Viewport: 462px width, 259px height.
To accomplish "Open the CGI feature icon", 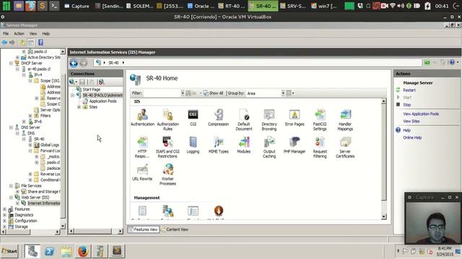I will tap(193, 117).
